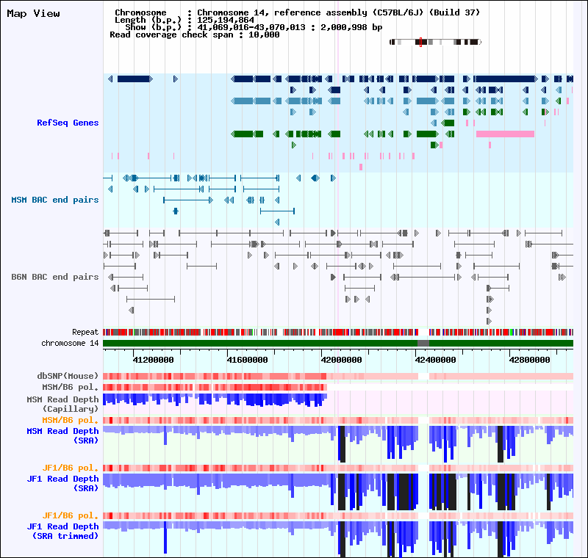
Task: Click the chromosome 14 track label
Action: (70, 344)
